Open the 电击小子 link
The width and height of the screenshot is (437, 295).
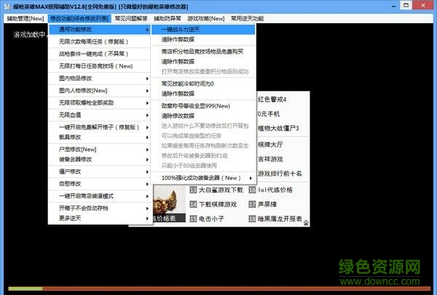211,219
